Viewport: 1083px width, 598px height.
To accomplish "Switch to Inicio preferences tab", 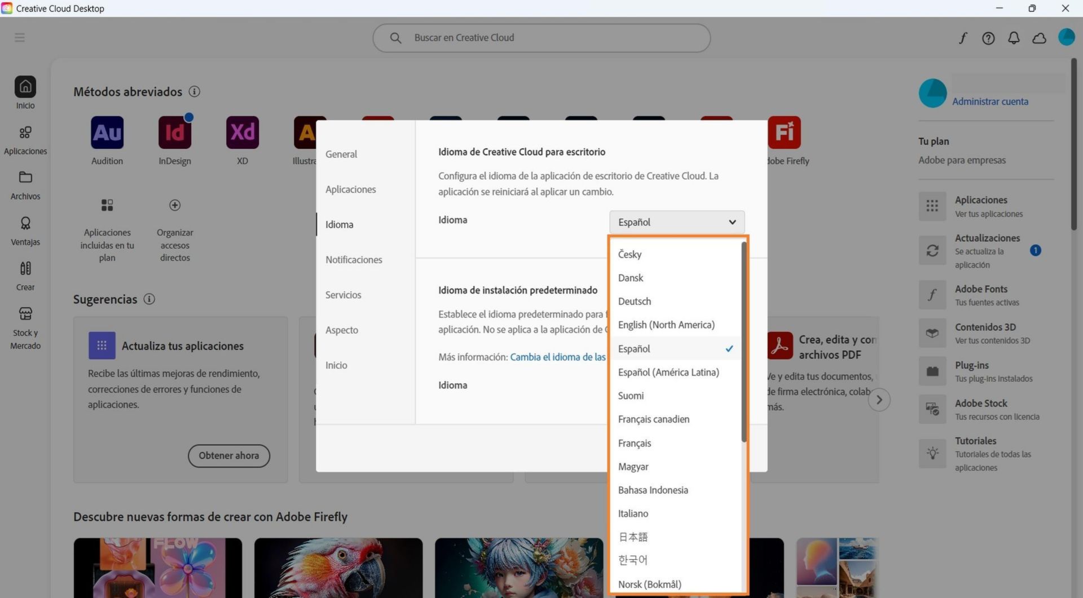I will tap(336, 365).
